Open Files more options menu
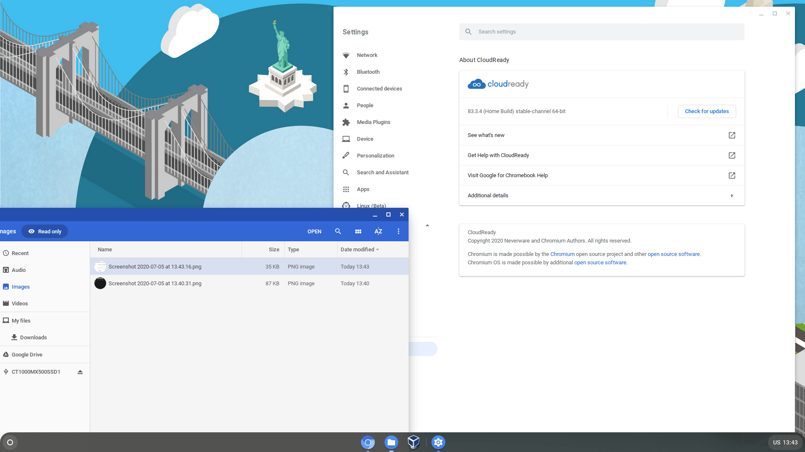This screenshot has width=805, height=452. pos(399,231)
